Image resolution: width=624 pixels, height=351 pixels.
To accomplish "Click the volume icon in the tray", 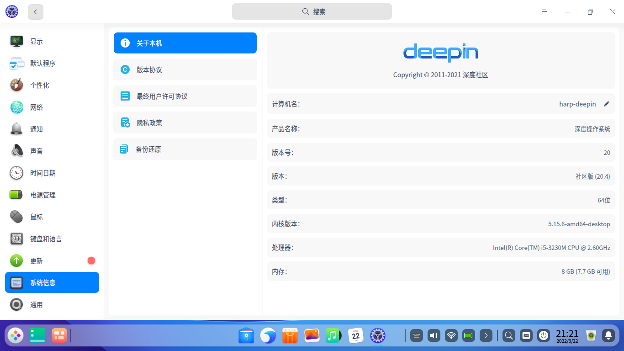I will [x=434, y=335].
